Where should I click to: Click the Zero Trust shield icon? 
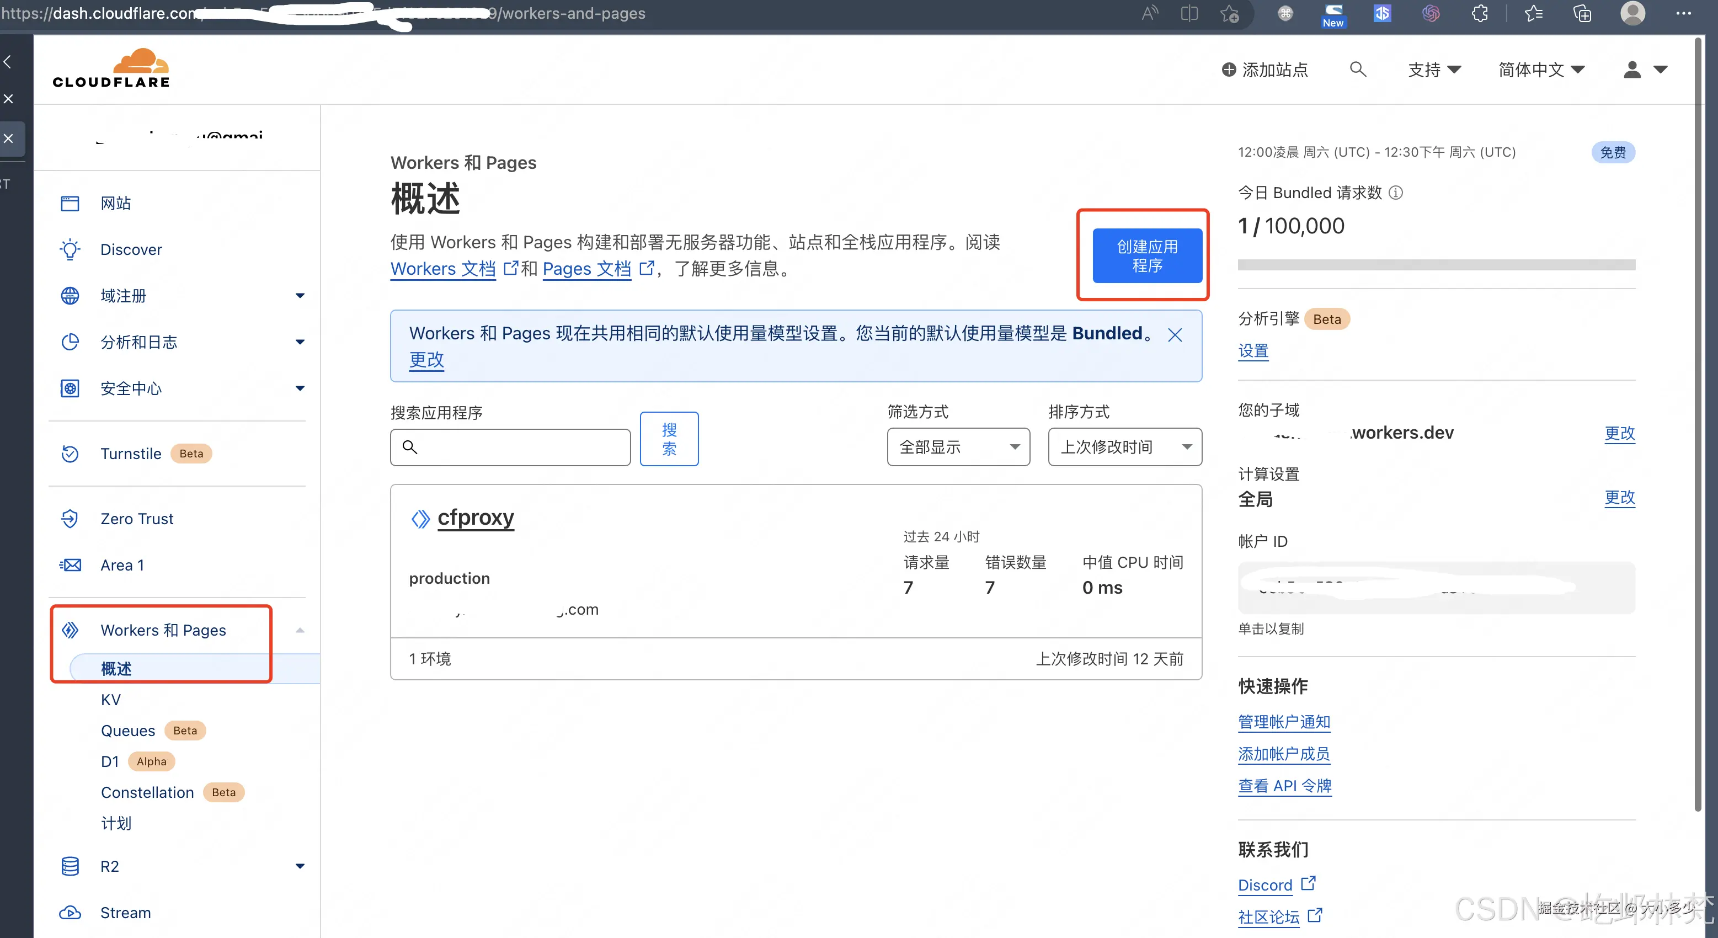[x=70, y=518]
